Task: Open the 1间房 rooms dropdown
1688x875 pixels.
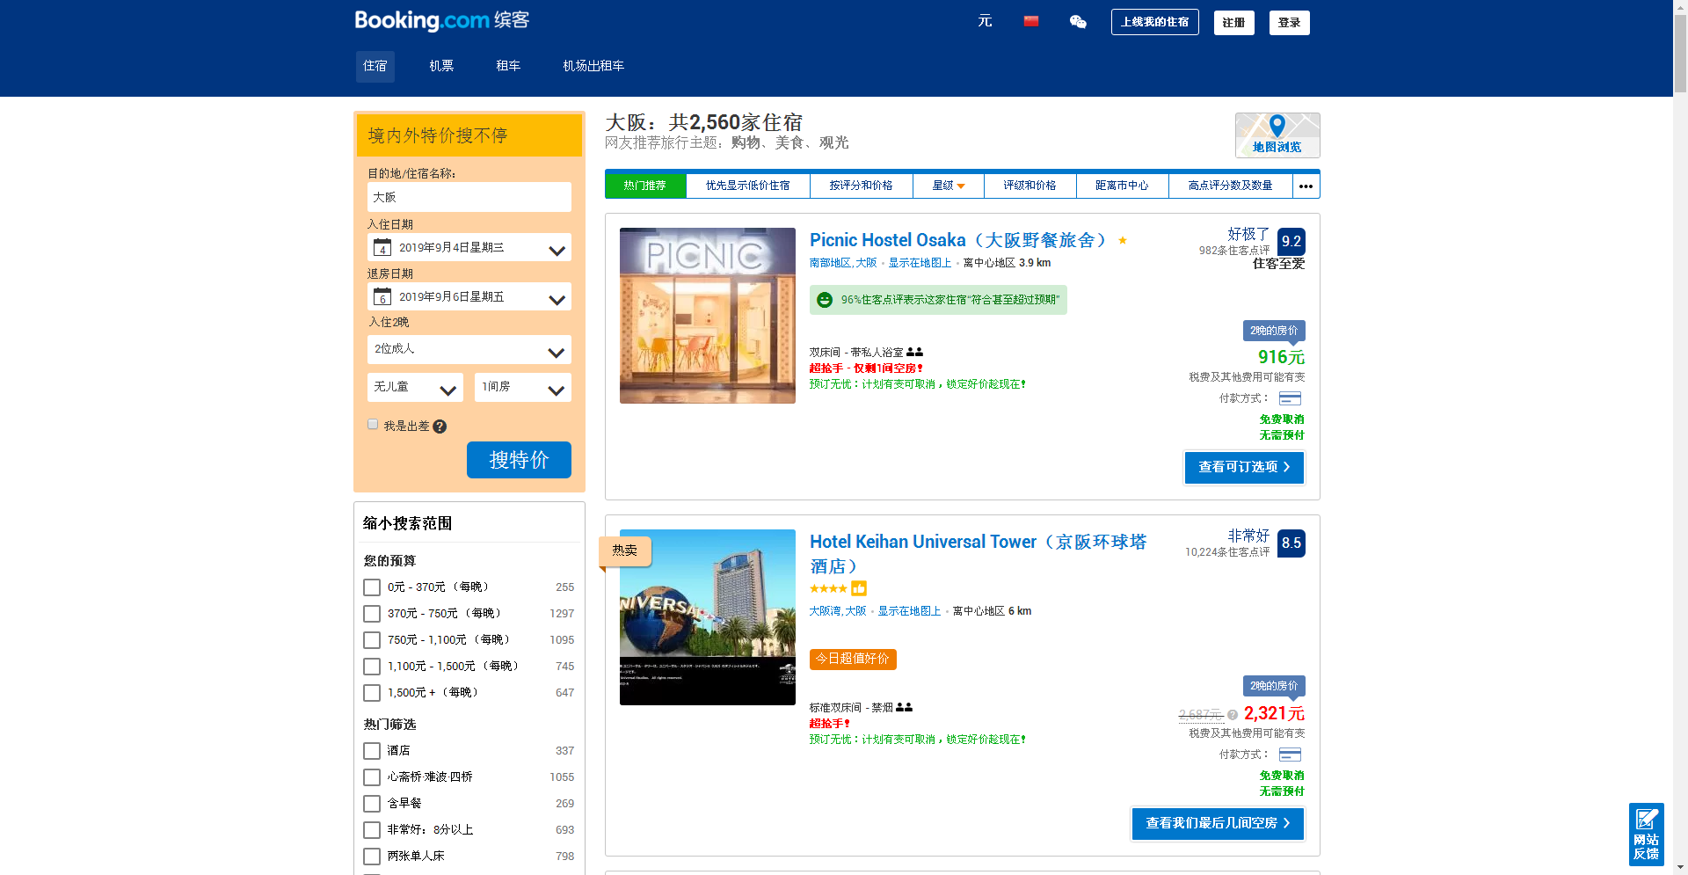Action: (523, 387)
